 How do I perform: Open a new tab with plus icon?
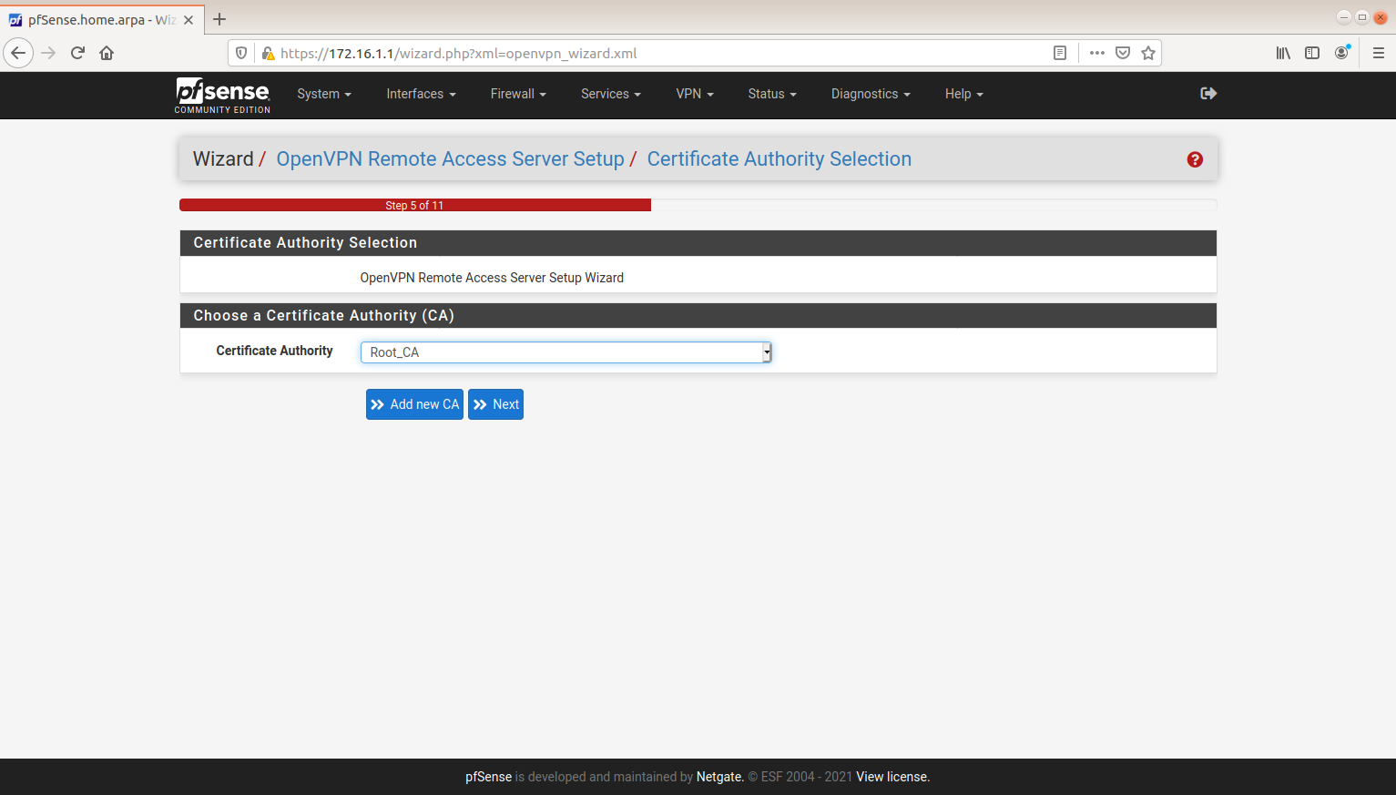click(x=219, y=19)
